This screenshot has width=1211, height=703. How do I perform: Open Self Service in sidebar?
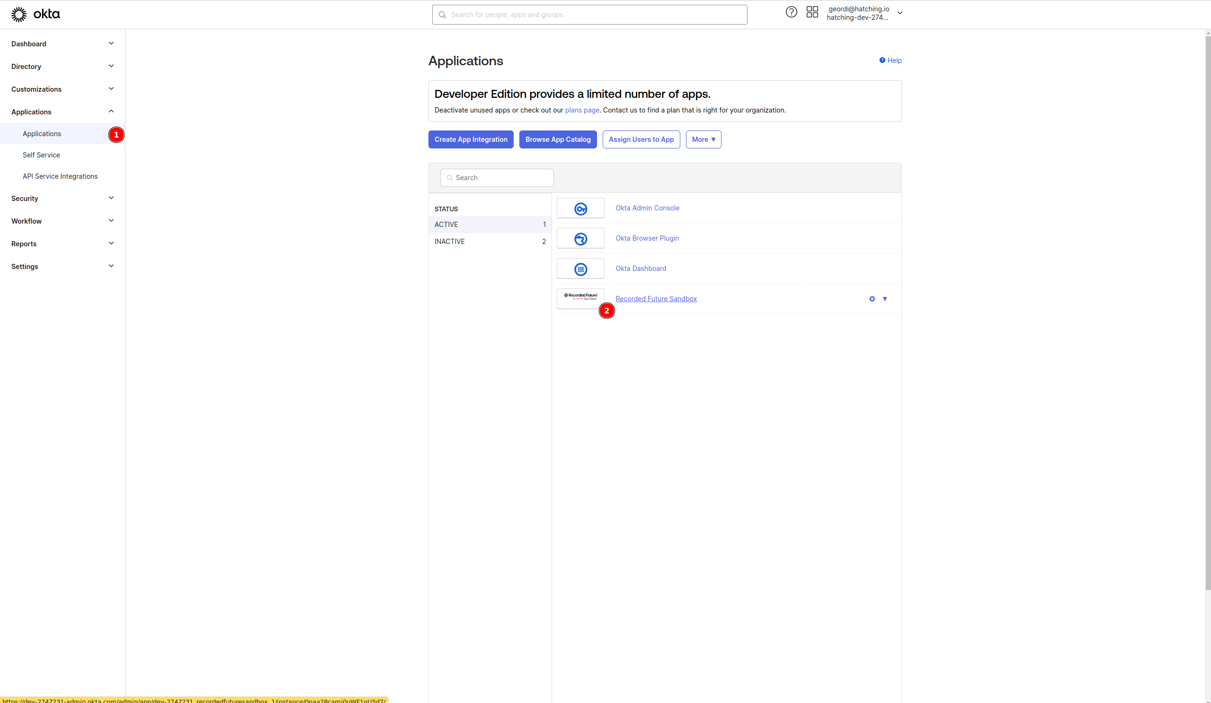pyautogui.click(x=41, y=155)
